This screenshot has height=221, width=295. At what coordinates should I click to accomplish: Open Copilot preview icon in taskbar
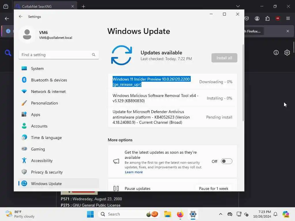[286, 214]
